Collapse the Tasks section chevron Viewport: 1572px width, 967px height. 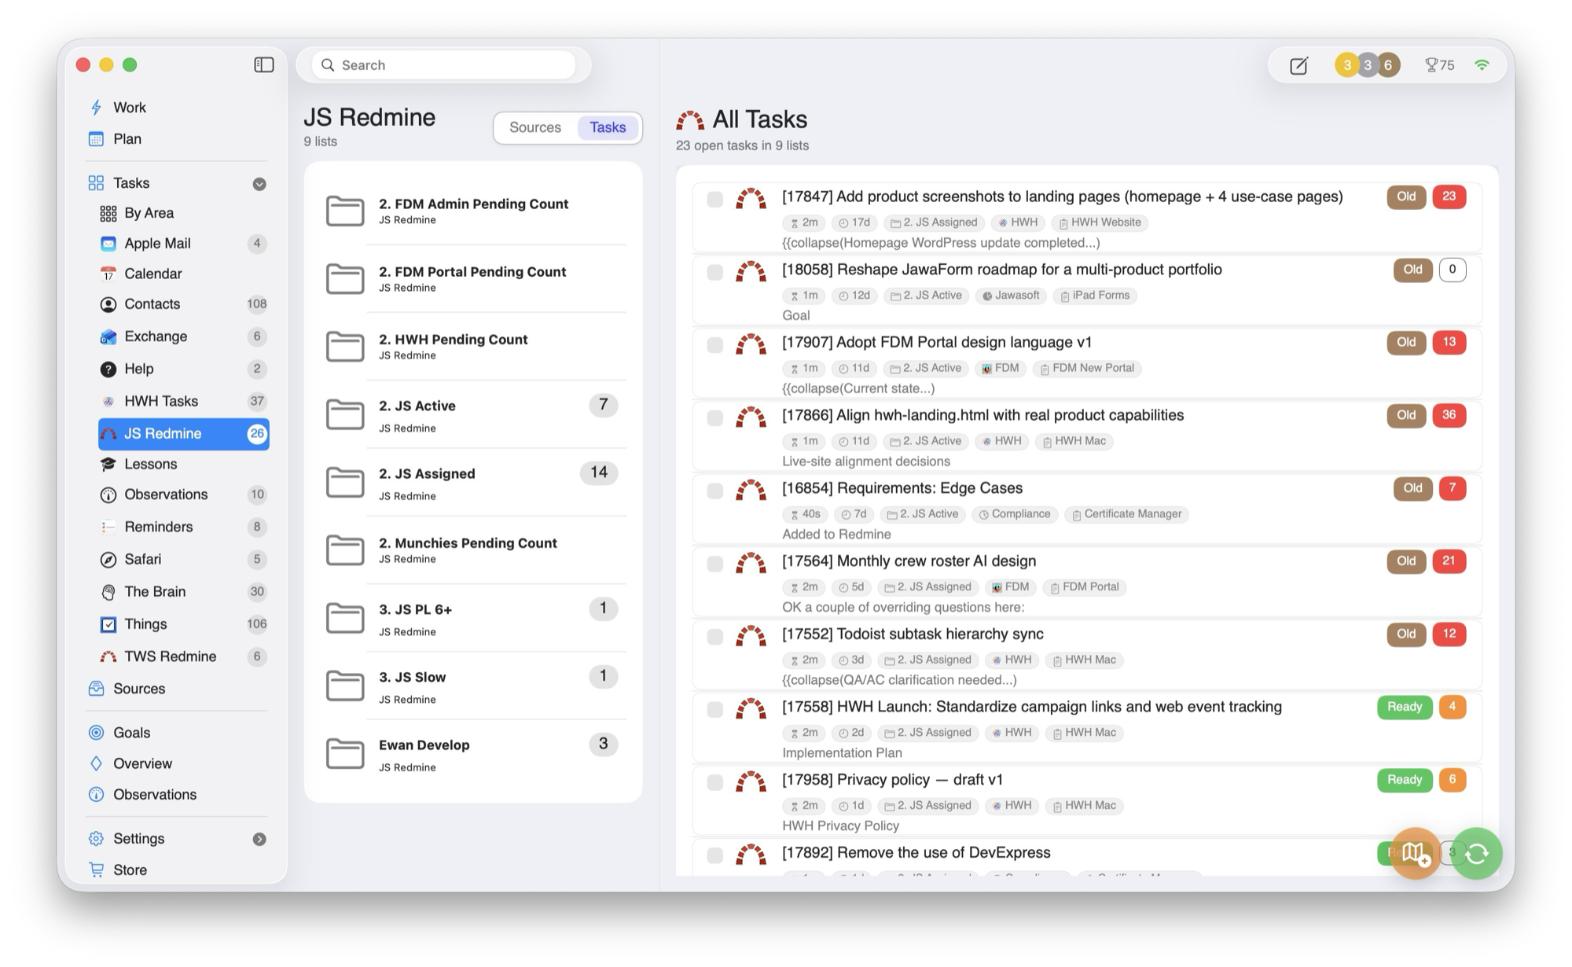pyautogui.click(x=259, y=184)
